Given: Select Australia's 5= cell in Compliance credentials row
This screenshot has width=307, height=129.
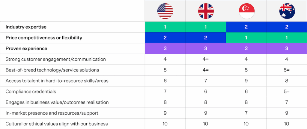Looking at the screenshot, I should (x=287, y=92).
